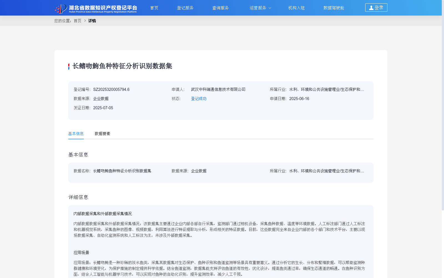Click the 登录 button
The image size is (444, 278).
point(376,8)
